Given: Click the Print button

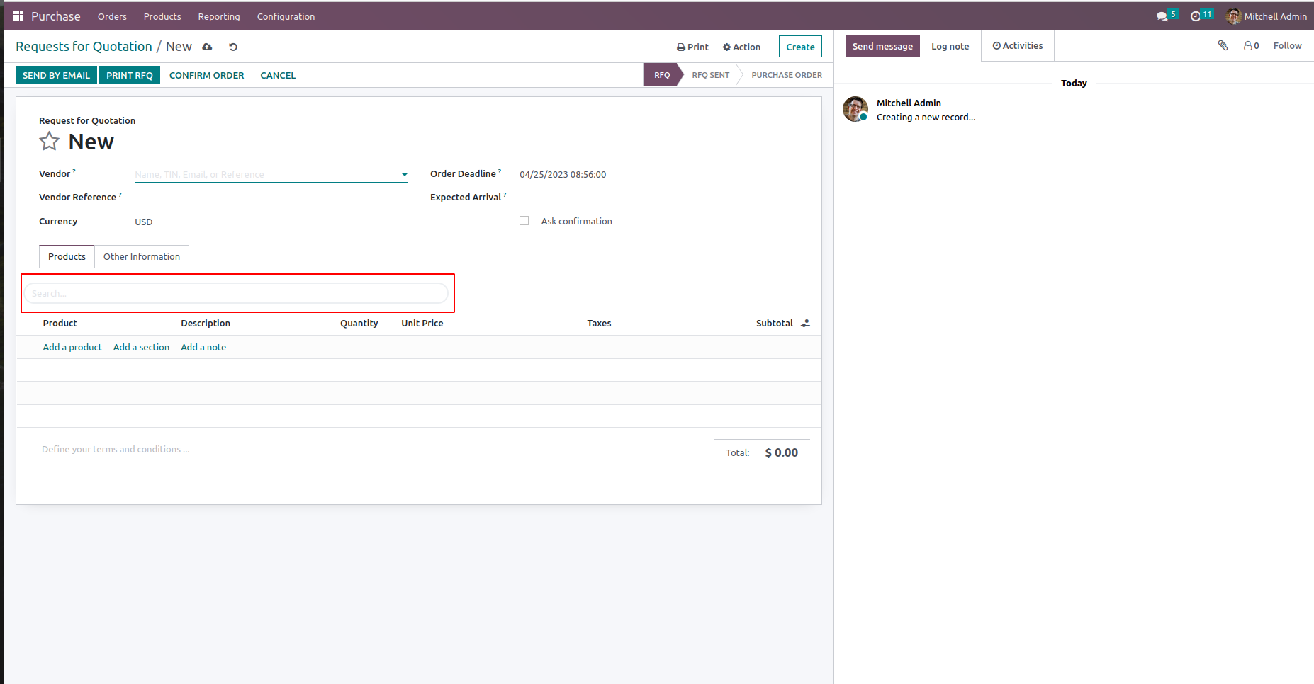Looking at the screenshot, I should (x=692, y=47).
